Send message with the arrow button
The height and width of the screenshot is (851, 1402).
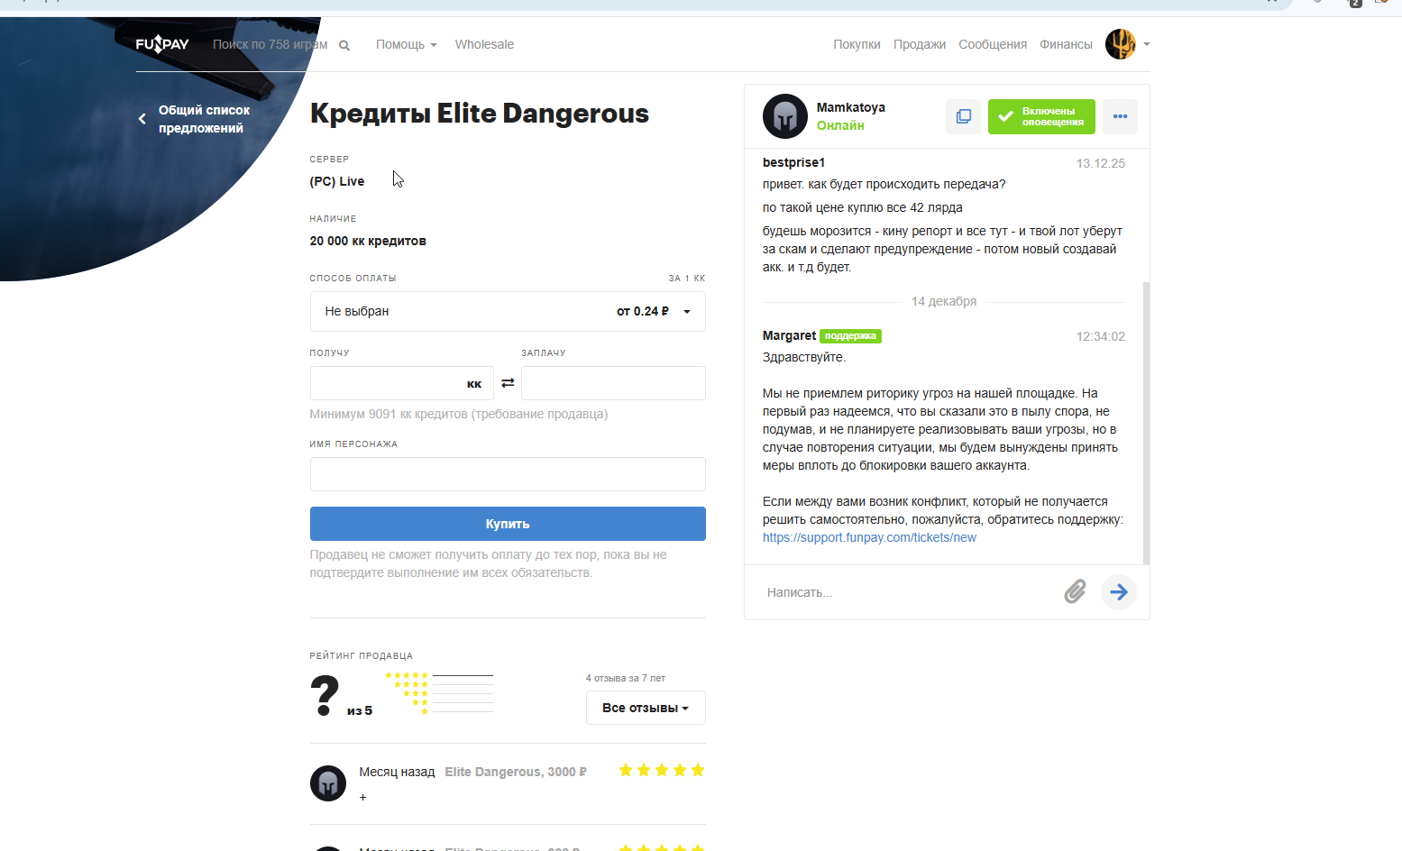click(1119, 591)
